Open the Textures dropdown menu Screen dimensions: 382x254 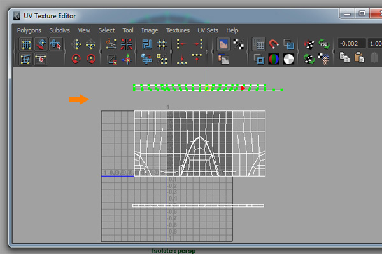pyautogui.click(x=178, y=30)
